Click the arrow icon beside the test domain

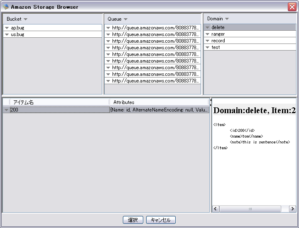(207, 48)
